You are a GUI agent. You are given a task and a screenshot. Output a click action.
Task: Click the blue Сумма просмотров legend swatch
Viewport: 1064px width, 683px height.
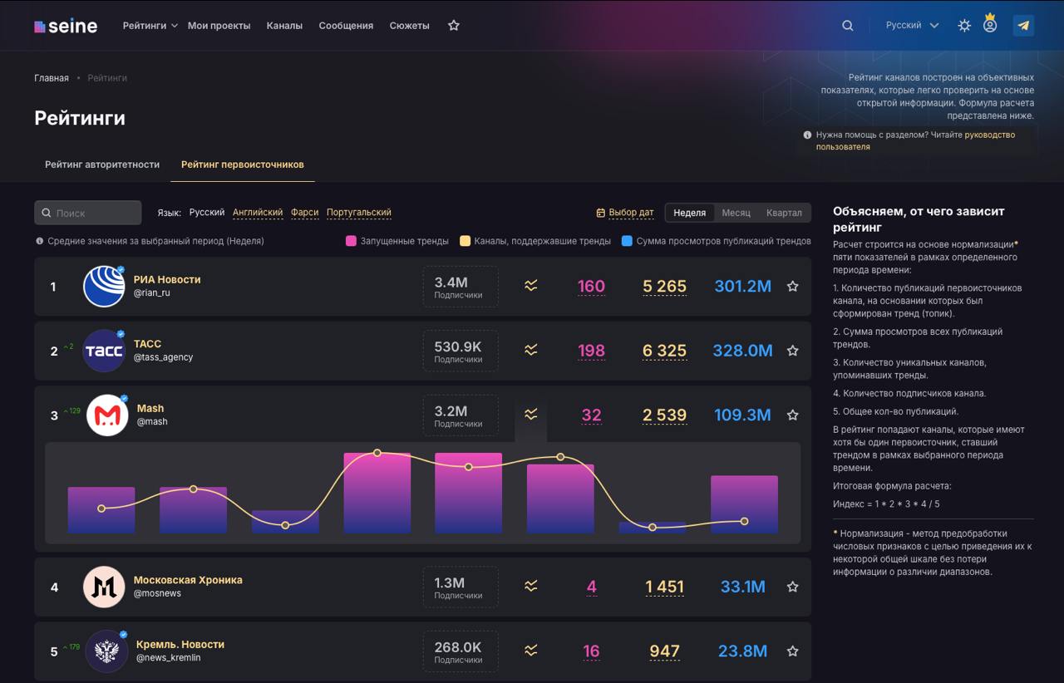(x=628, y=241)
